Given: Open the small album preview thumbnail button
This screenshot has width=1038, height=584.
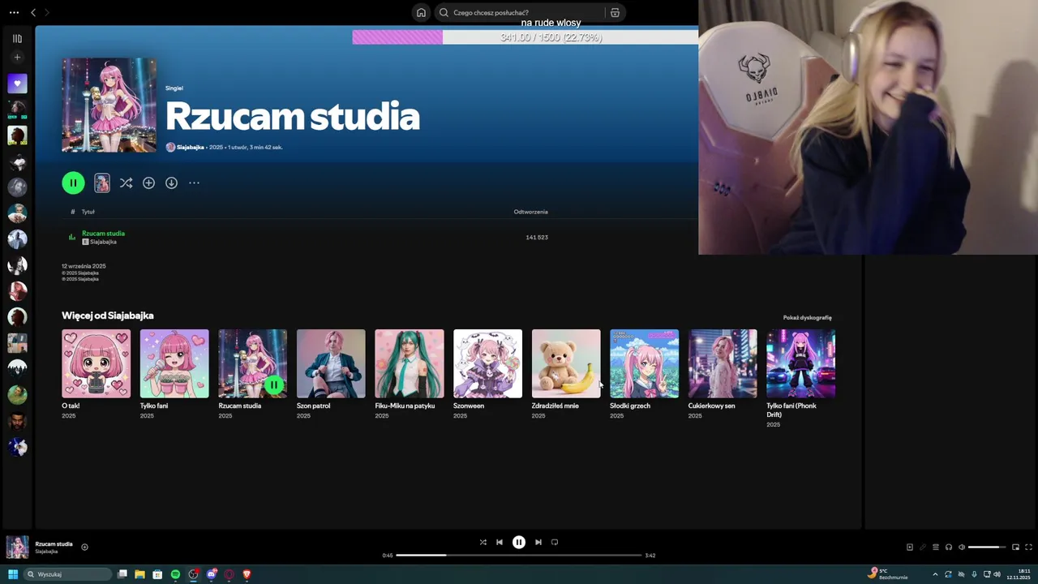Looking at the screenshot, I should [x=102, y=183].
